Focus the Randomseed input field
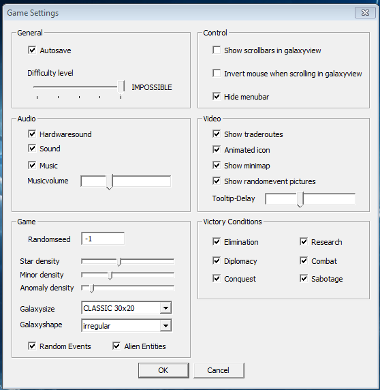 tap(103, 239)
